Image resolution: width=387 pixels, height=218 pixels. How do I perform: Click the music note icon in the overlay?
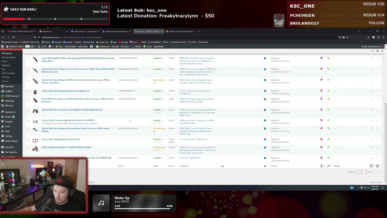pyautogui.click(x=101, y=203)
